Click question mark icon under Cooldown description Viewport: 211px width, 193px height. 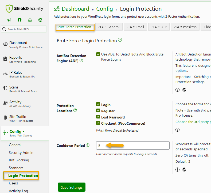(177, 170)
